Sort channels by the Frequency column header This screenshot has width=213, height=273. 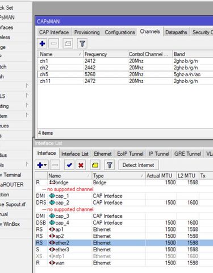(x=106, y=54)
